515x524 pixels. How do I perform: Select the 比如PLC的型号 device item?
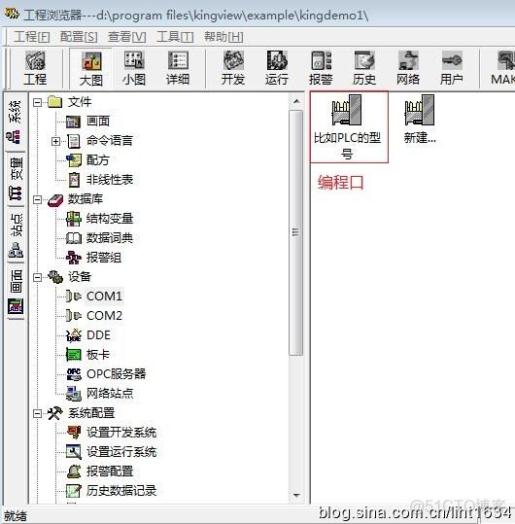pos(349,127)
